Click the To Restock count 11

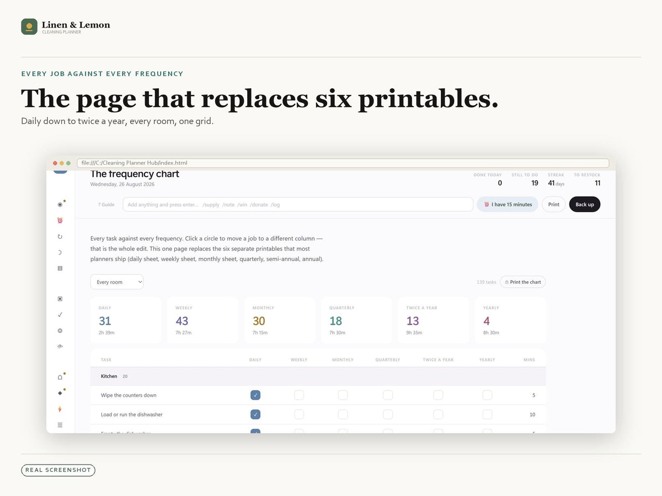coord(597,183)
